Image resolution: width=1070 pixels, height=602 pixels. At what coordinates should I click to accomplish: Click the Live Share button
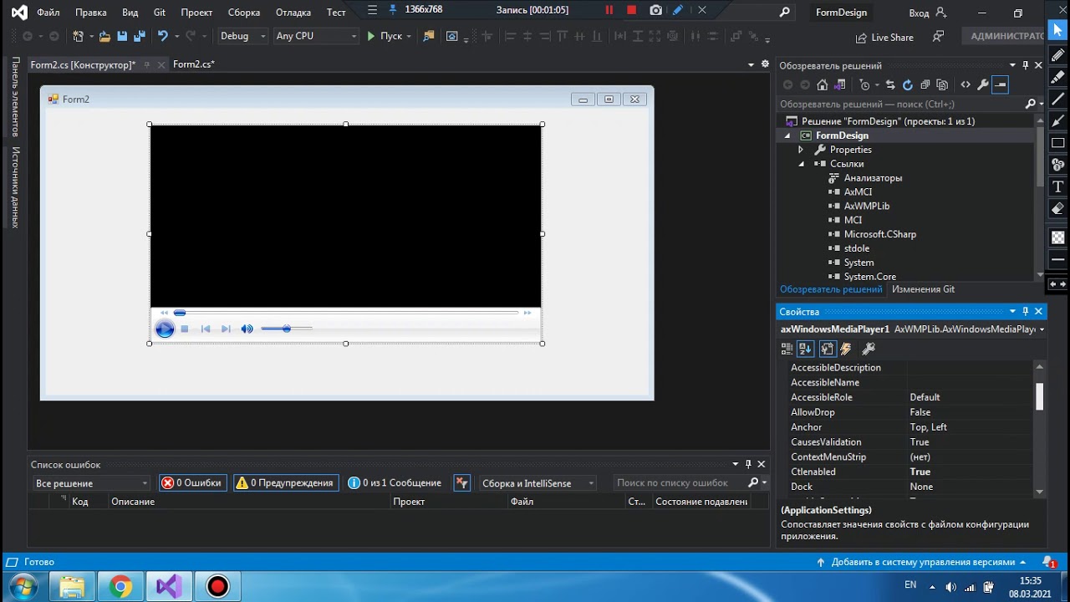884,37
